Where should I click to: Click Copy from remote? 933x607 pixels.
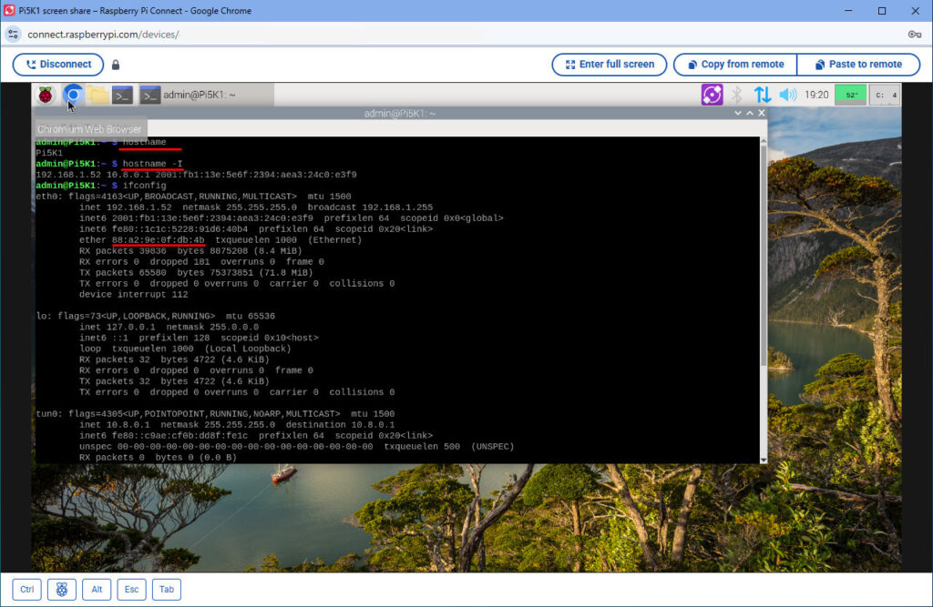coord(735,65)
